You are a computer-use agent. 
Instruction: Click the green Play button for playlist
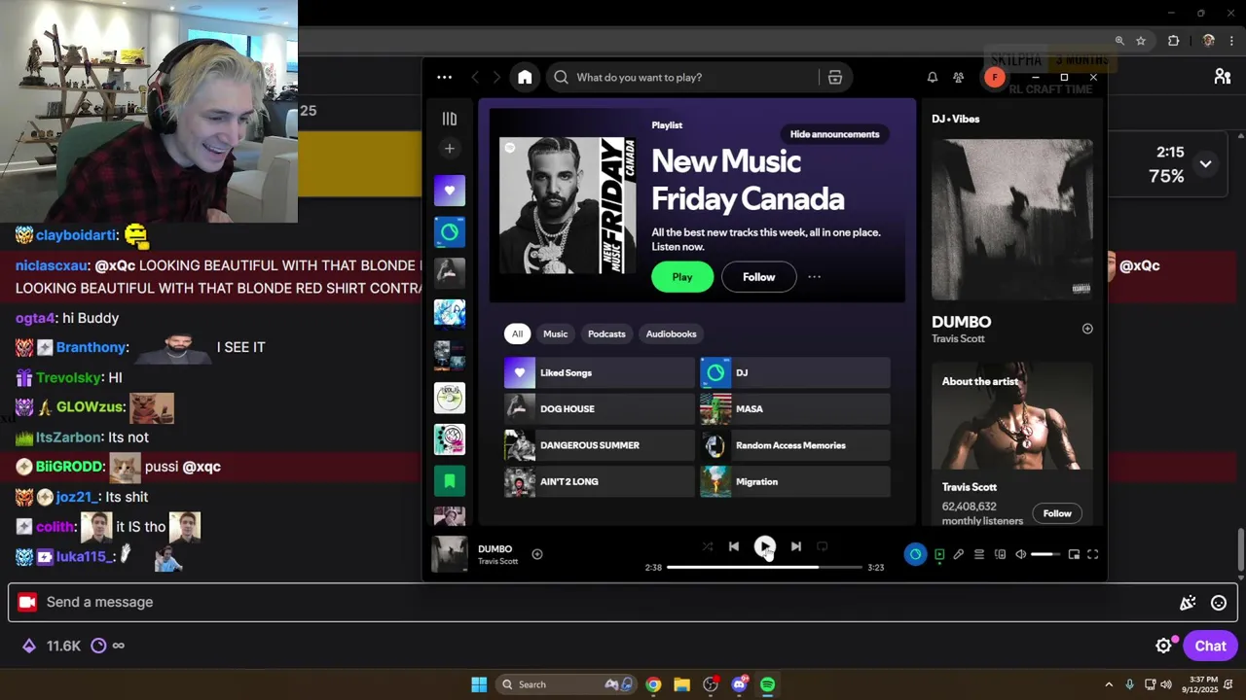tap(682, 277)
